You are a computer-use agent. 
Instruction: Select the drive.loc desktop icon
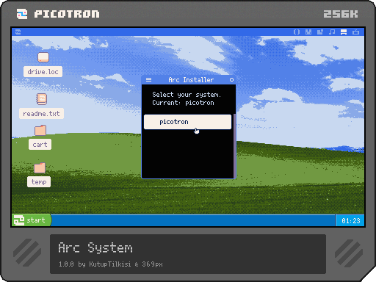pos(43,57)
